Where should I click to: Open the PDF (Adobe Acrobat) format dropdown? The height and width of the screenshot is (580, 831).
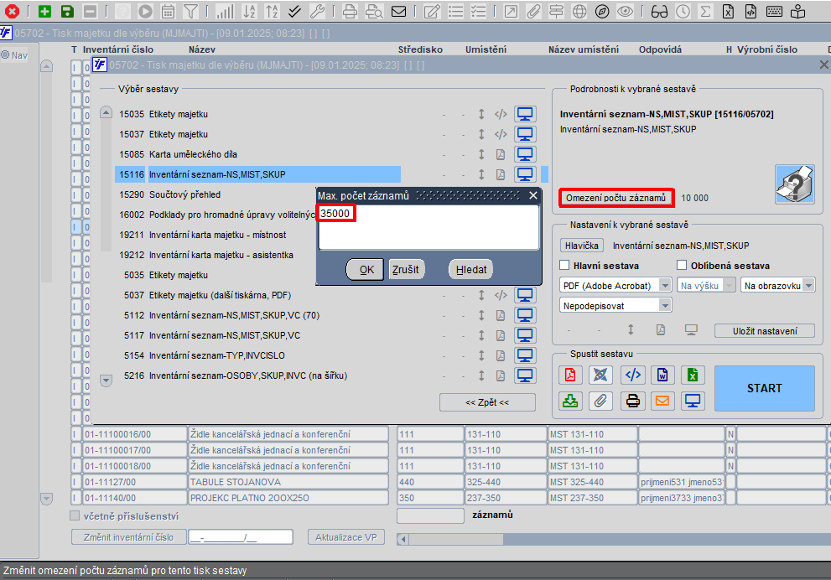[x=615, y=286]
